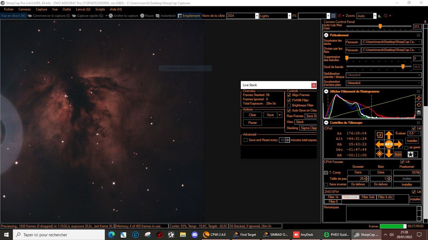
Task: Open the Scripts menu
Action: click(100, 9)
